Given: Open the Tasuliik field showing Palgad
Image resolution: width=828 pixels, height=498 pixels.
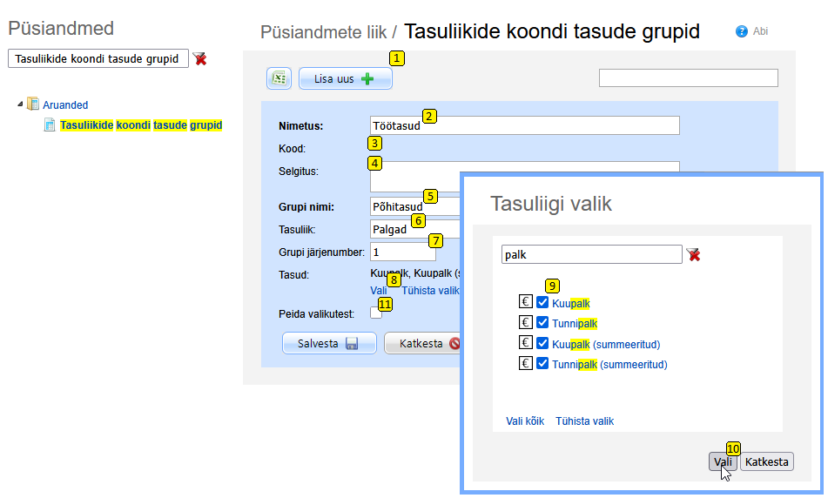Looking at the screenshot, I should (x=414, y=230).
